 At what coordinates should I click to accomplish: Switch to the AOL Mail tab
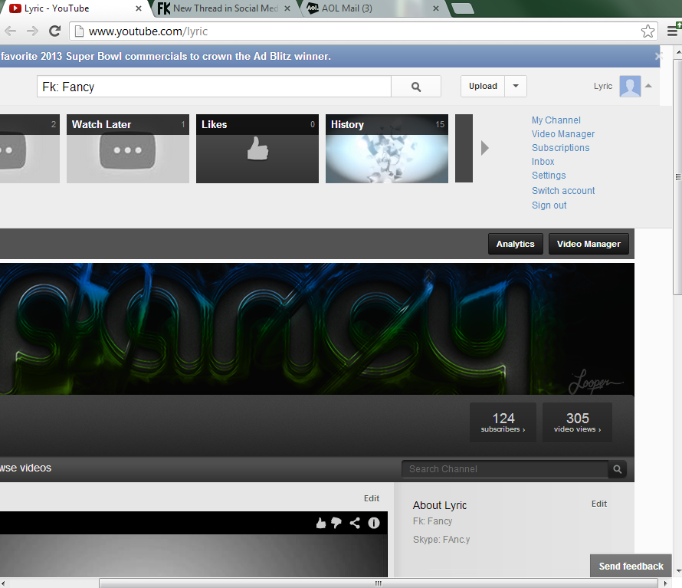[x=373, y=8]
